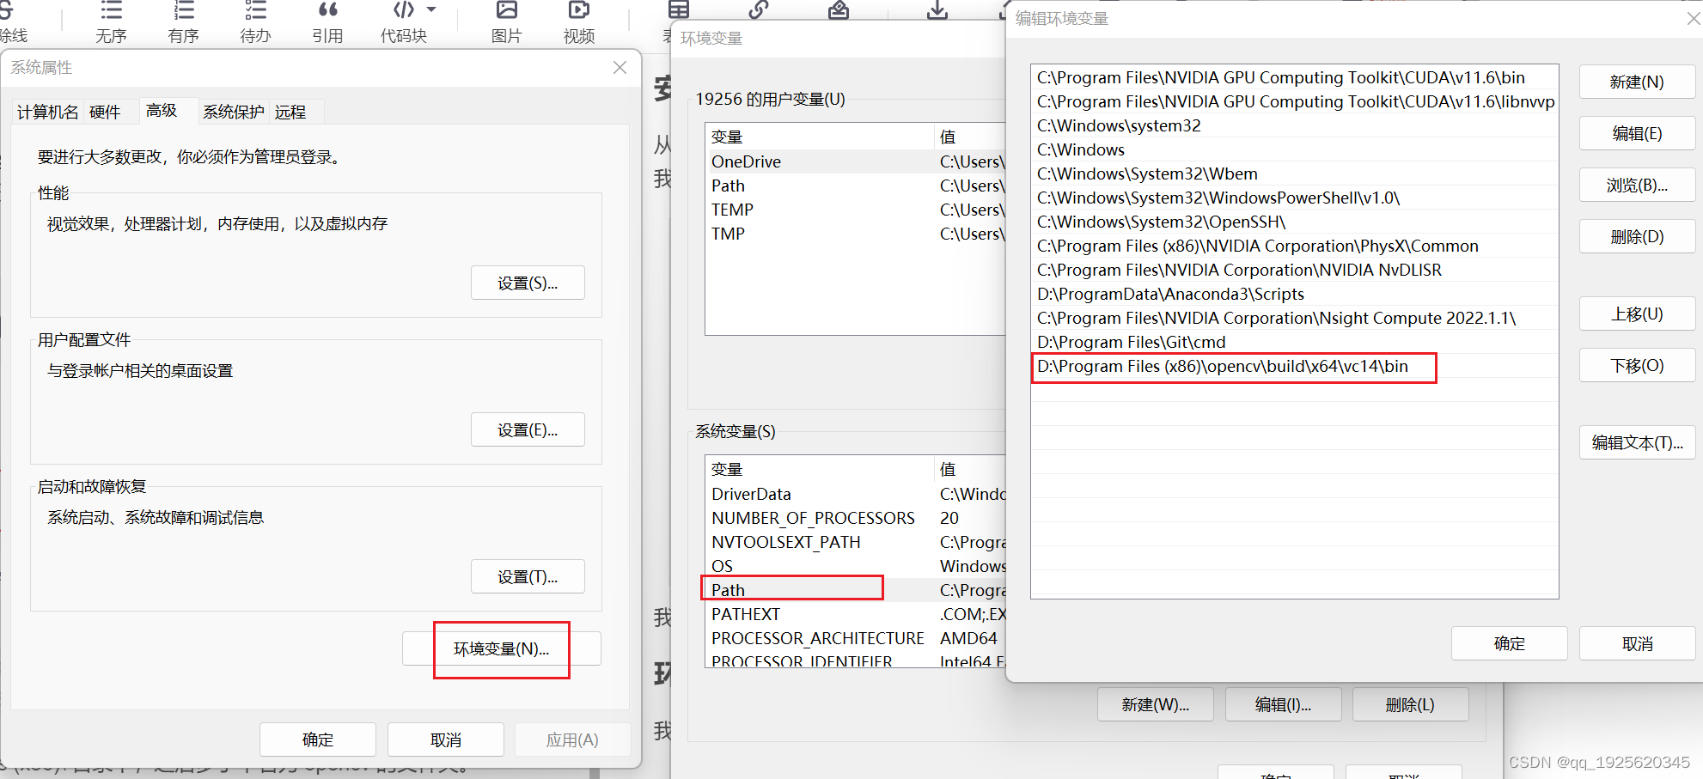Select WindowsPowerShell v1.0 path entry
1703x779 pixels.
pos(1295,198)
